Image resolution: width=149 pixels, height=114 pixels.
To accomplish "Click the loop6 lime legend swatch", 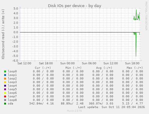I will click(x=5, y=93).
